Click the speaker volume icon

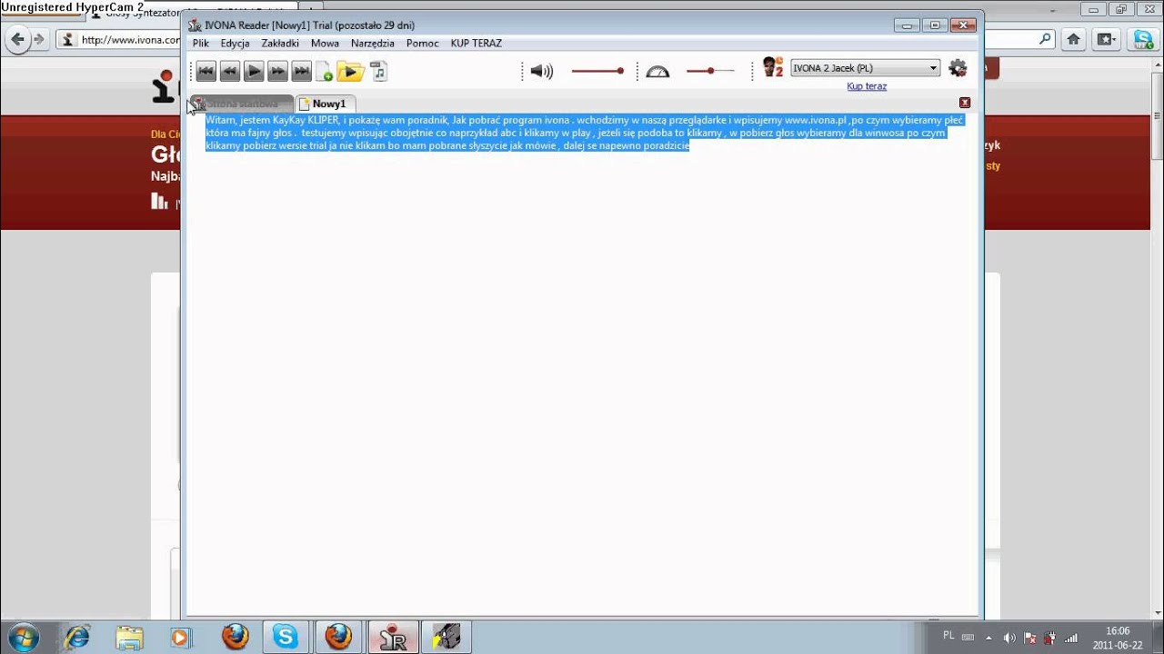(x=541, y=71)
